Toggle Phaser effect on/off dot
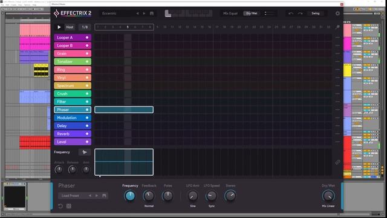This screenshot has width=387, height=218. (x=87, y=110)
